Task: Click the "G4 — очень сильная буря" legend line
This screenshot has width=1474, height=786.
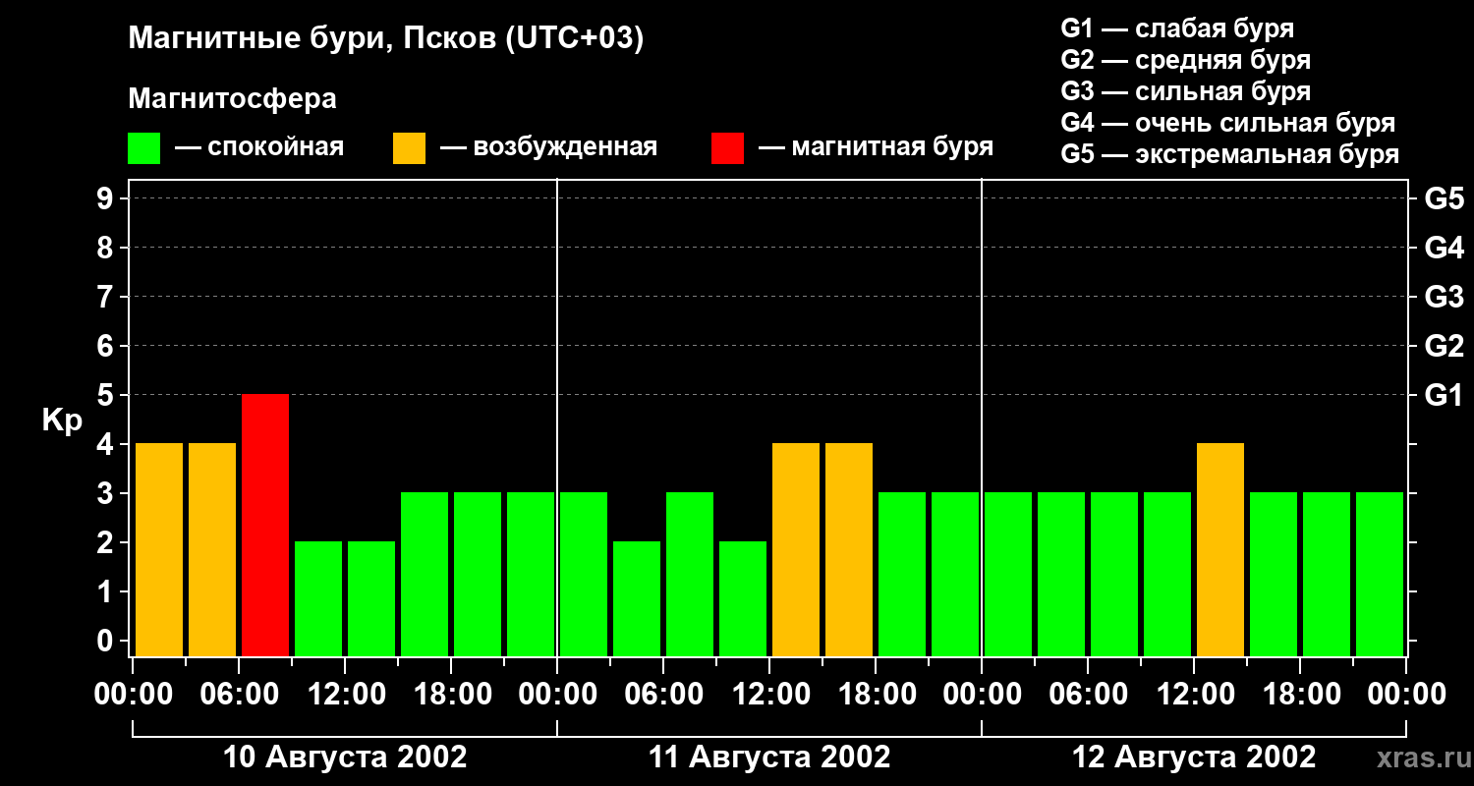Action: (1228, 123)
